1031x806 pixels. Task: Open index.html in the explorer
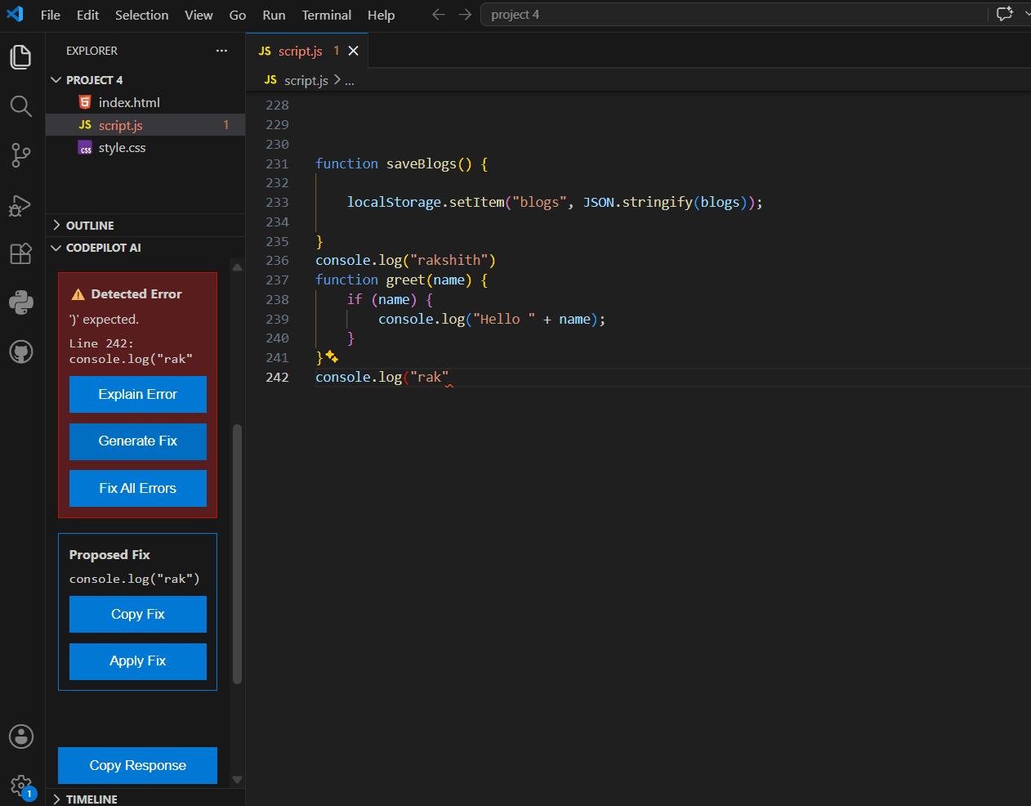[x=145, y=102]
